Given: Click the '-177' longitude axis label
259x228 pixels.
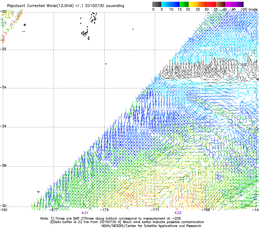Looking at the screenshot, I should pos(54,210).
